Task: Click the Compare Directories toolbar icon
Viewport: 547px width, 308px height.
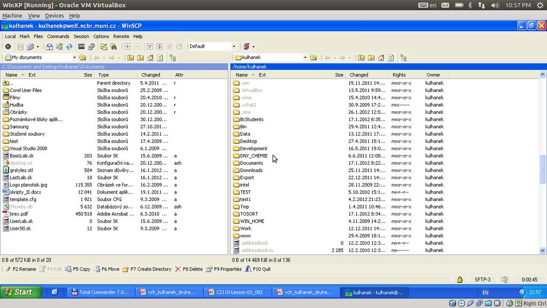Action: tap(50, 47)
